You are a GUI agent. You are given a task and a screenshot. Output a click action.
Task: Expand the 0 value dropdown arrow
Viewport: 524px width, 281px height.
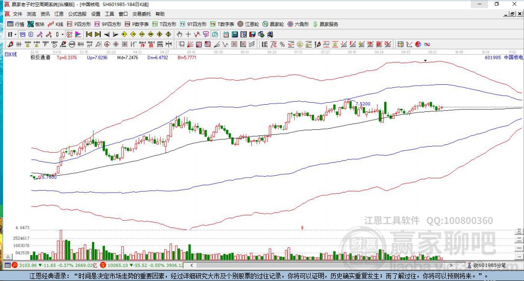[62, 34]
